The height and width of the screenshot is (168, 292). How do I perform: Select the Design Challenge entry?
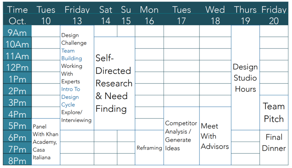[x=74, y=39]
